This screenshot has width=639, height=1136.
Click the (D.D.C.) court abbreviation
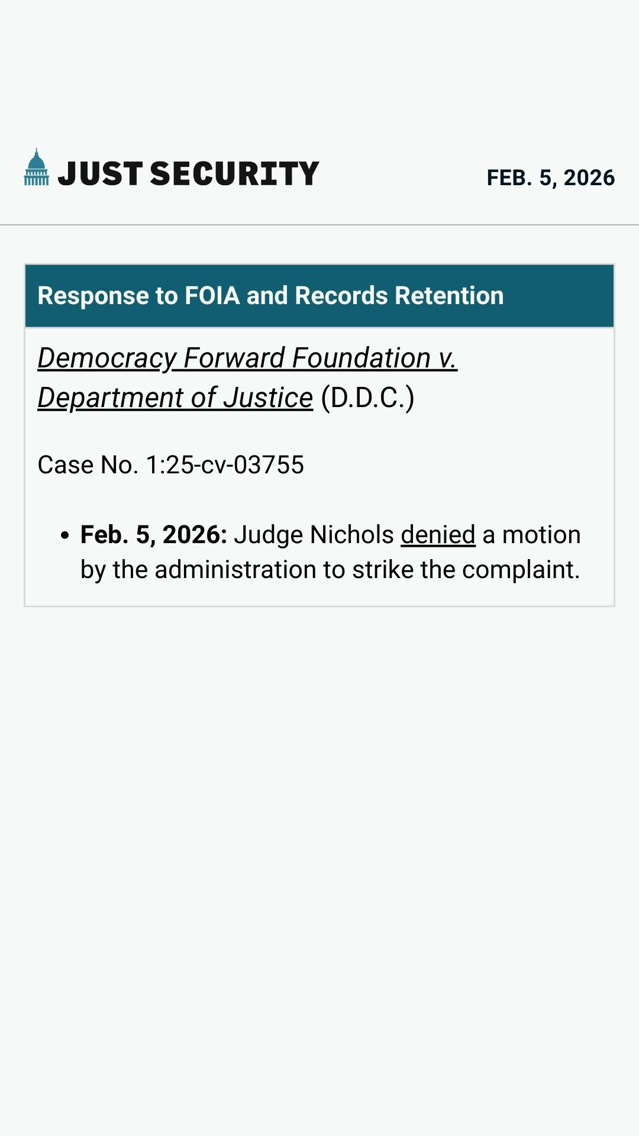pyautogui.click(x=367, y=398)
